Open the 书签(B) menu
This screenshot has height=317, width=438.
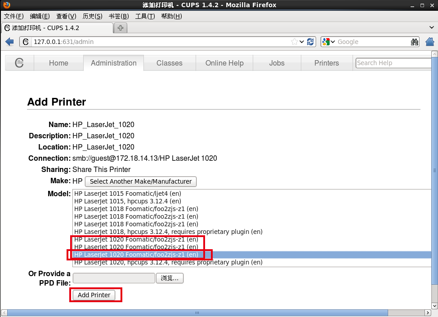[119, 16]
